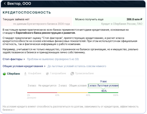
Task: Click the '2 класс' scale label
Action: 63,85
